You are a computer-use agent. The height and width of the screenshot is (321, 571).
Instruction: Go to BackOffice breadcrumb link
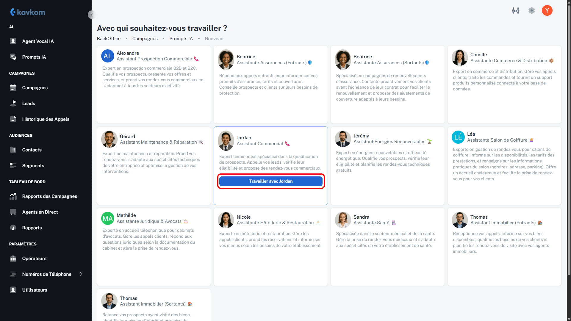109,39
